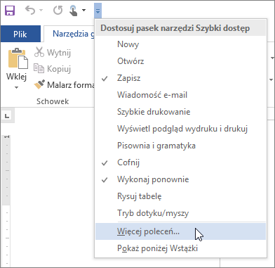The width and height of the screenshot is (275, 268).
Task: Expand the Wklej dropdown arrow
Action: tap(16, 88)
